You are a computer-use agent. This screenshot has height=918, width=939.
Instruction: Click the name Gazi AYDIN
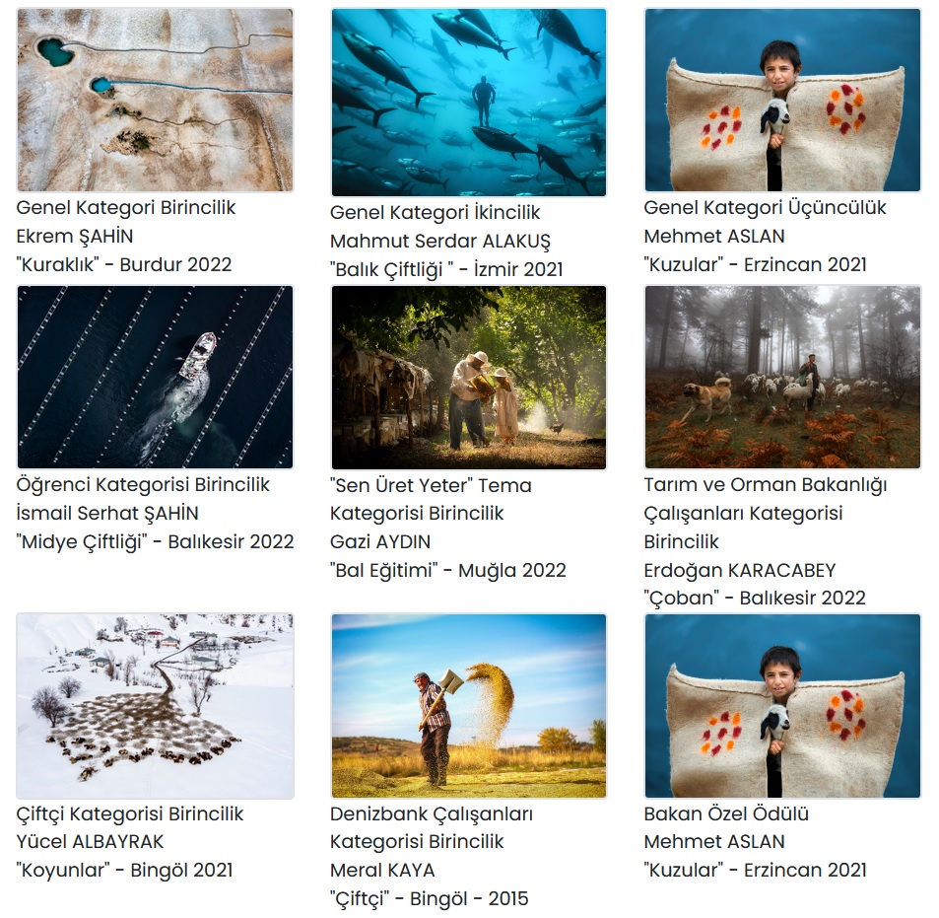coord(380,541)
